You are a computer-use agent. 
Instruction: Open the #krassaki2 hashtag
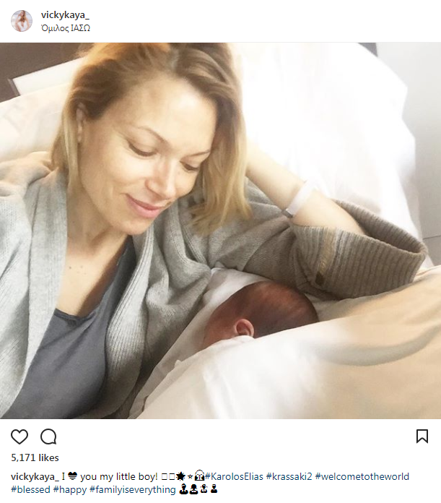tap(289, 477)
